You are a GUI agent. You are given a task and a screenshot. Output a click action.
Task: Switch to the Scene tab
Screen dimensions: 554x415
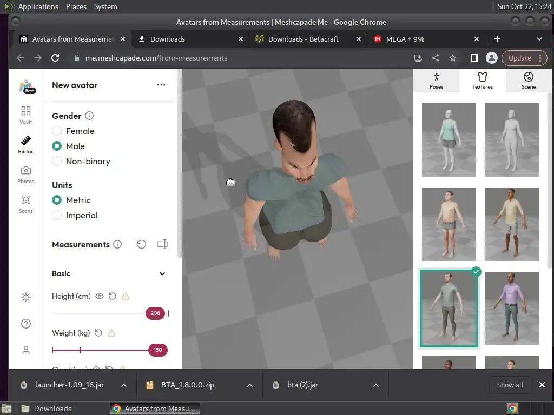click(x=529, y=81)
